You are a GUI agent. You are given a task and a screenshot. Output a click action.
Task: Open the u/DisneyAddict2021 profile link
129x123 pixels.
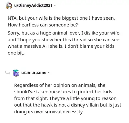(33, 5)
